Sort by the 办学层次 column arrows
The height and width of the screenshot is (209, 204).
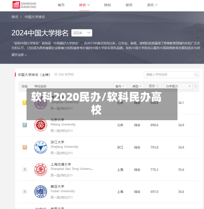tap(196, 86)
